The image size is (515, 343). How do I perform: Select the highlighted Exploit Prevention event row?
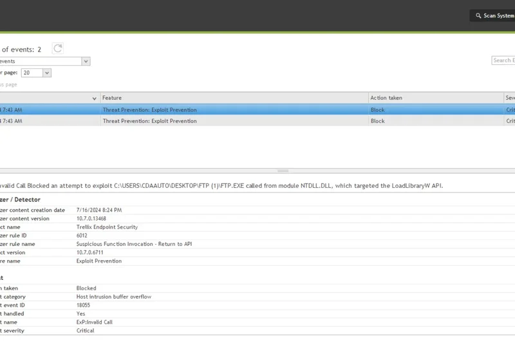click(257, 109)
